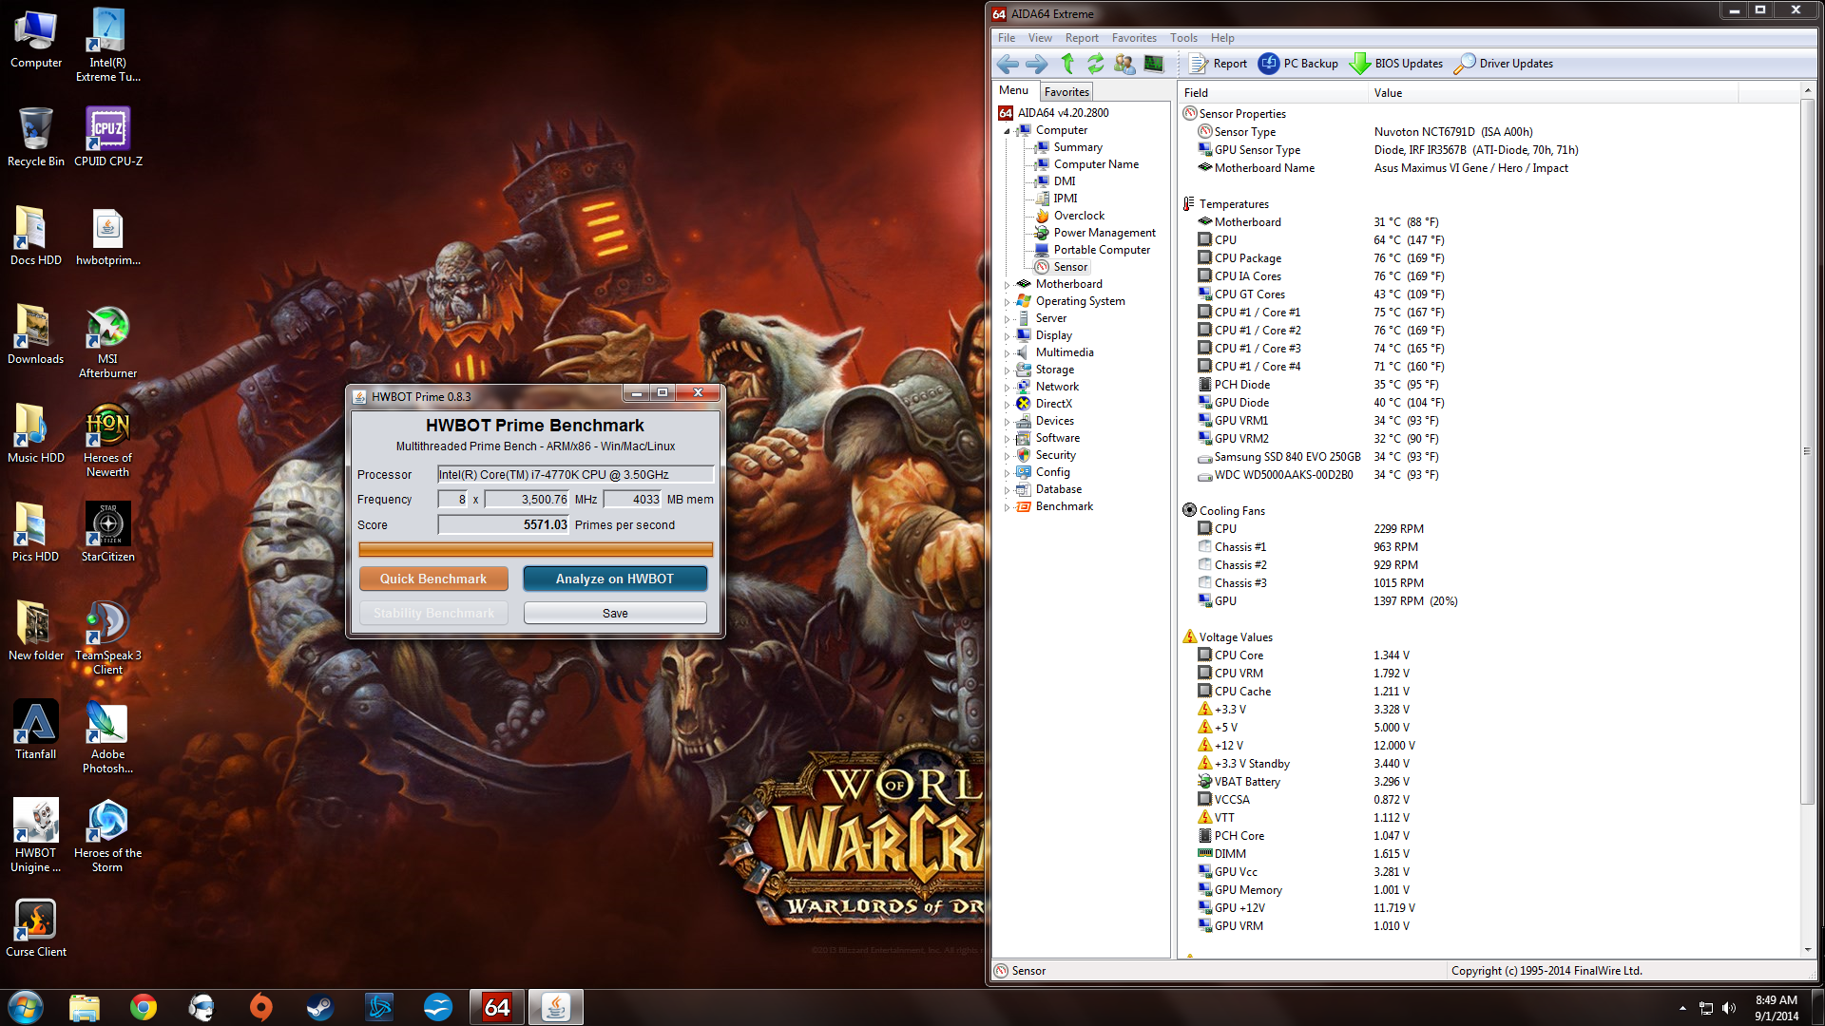This screenshot has width=1825, height=1026.
Task: Click the Field column header
Action: 1273,92
